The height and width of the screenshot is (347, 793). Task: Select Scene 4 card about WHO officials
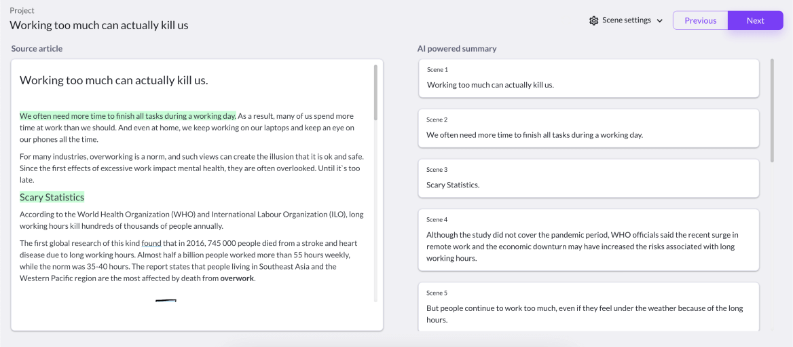588,240
